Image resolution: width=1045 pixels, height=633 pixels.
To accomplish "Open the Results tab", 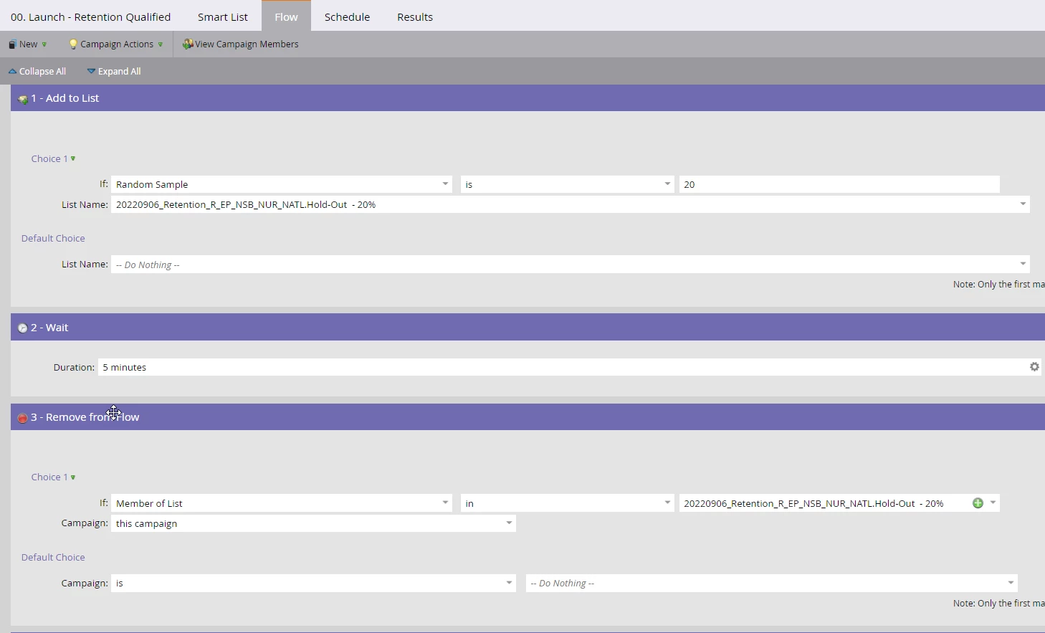I will coord(415,16).
